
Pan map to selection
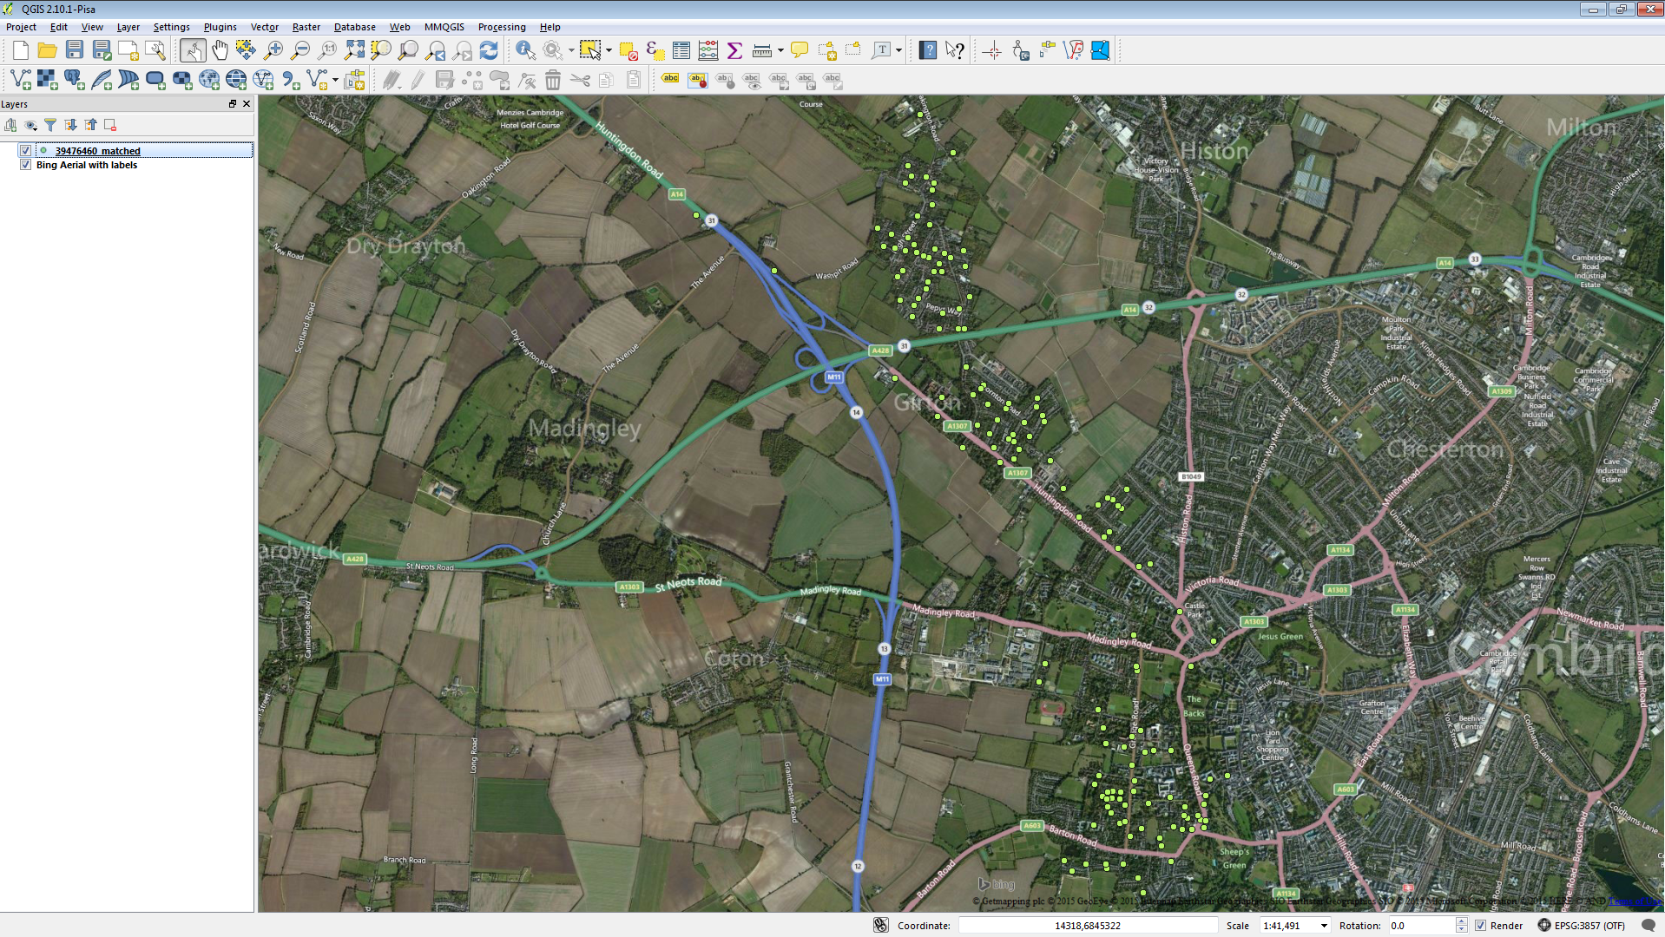(246, 50)
